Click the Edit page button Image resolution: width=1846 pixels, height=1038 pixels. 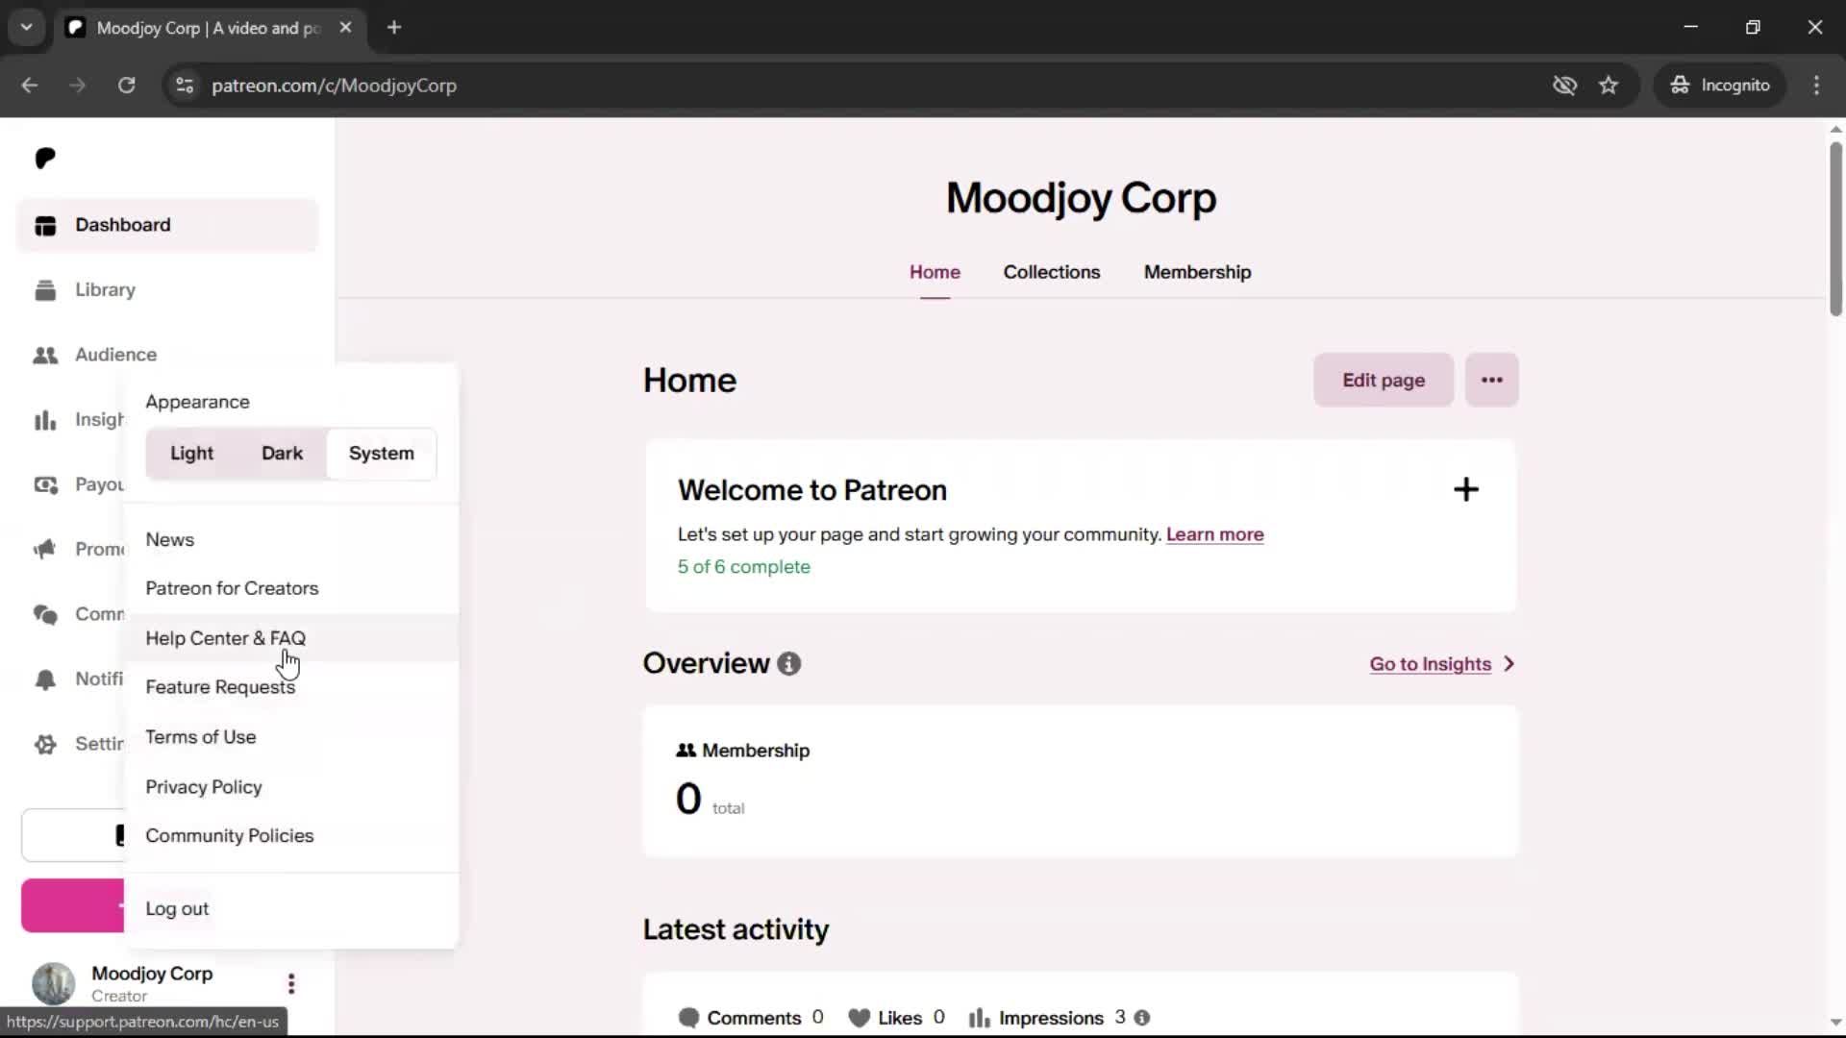(1384, 380)
